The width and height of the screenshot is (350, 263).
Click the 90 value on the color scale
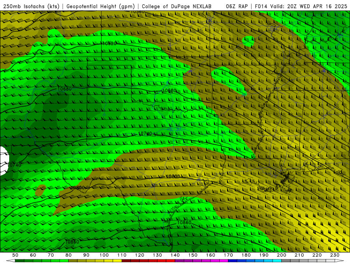[86, 255]
